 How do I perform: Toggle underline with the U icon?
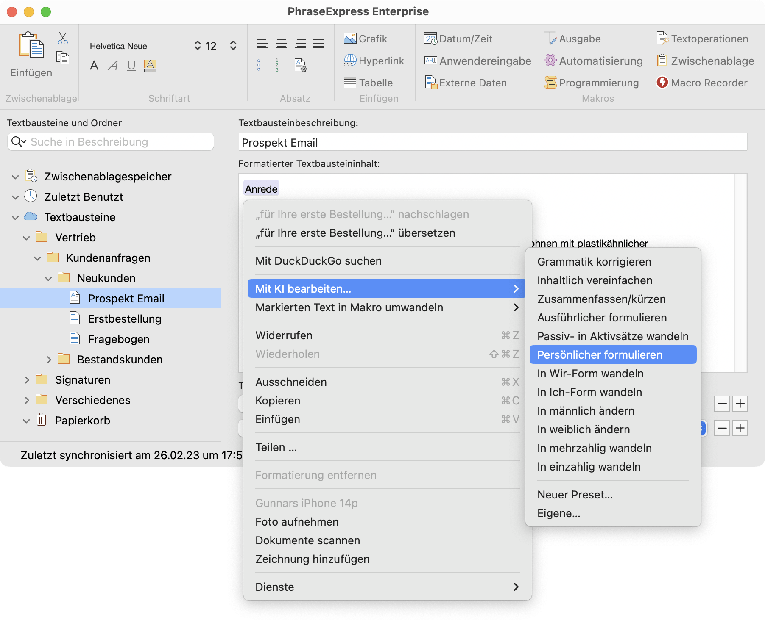pos(131,66)
